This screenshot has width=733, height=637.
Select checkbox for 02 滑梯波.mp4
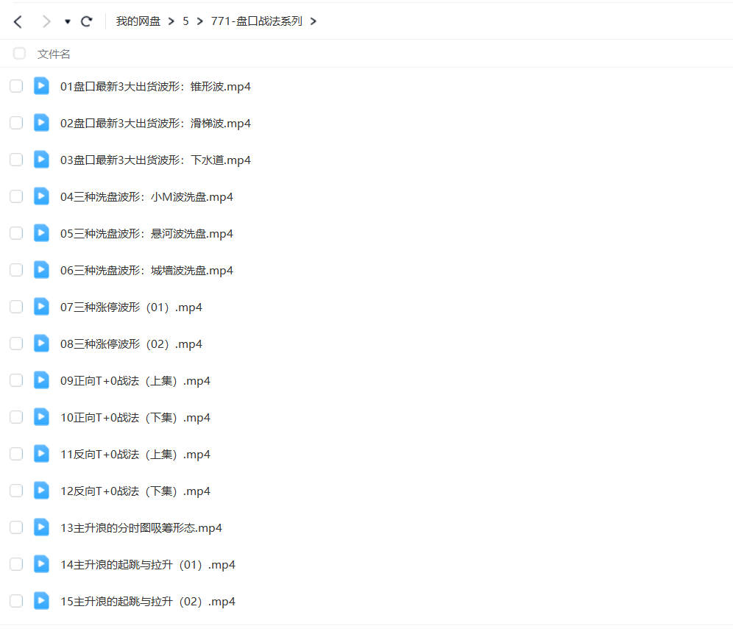tap(16, 123)
